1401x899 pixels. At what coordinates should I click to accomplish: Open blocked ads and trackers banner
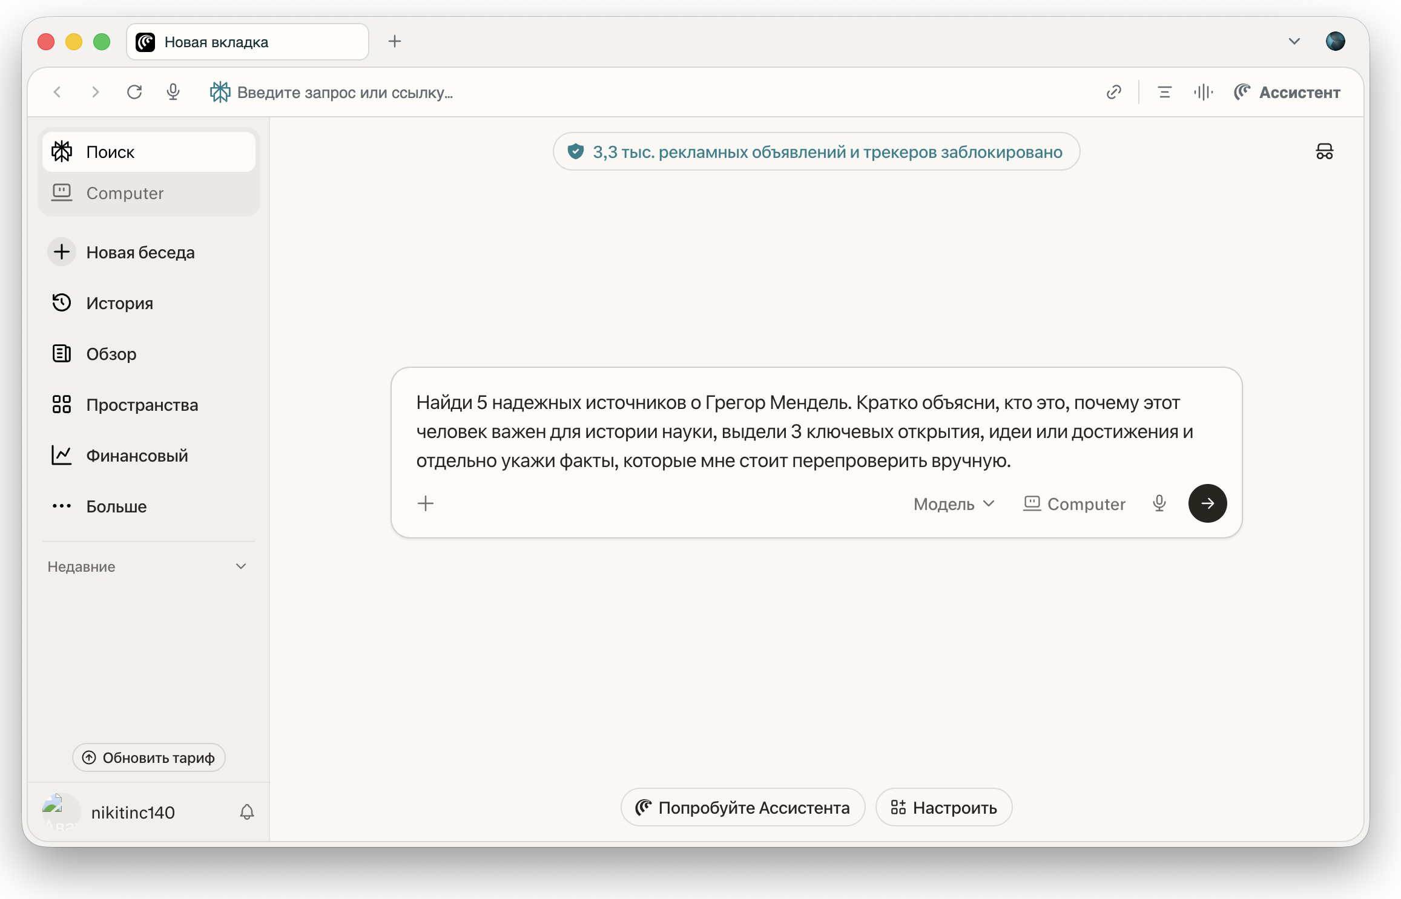[816, 152]
